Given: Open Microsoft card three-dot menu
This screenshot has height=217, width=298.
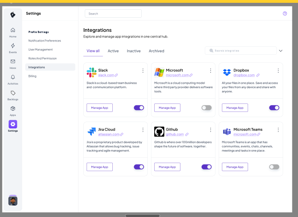Looking at the screenshot, I should (x=210, y=71).
